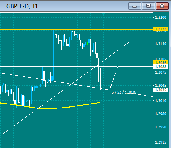Select the red dashed horizontal line
Screen dimensions: 171x148
pos(76,99)
